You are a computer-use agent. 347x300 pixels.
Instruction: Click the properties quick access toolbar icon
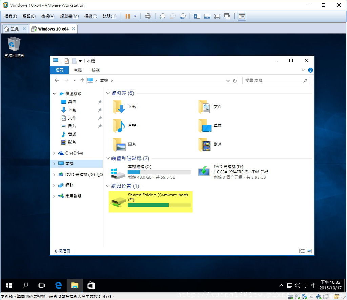[x=67, y=61]
